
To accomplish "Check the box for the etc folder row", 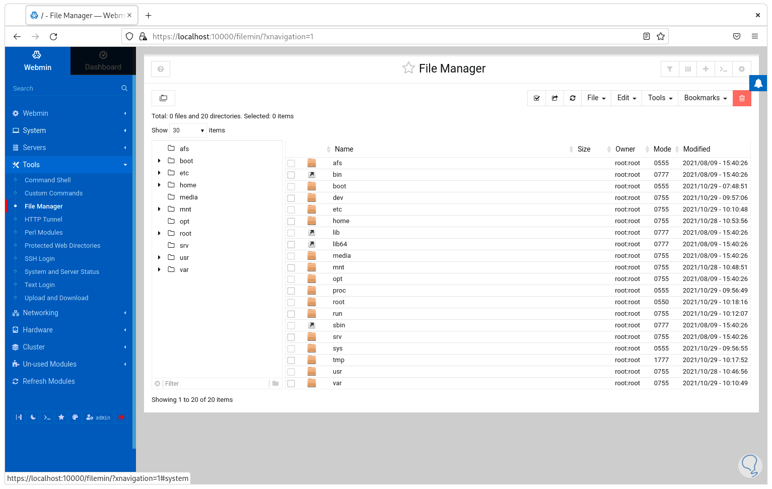I will coord(291,209).
